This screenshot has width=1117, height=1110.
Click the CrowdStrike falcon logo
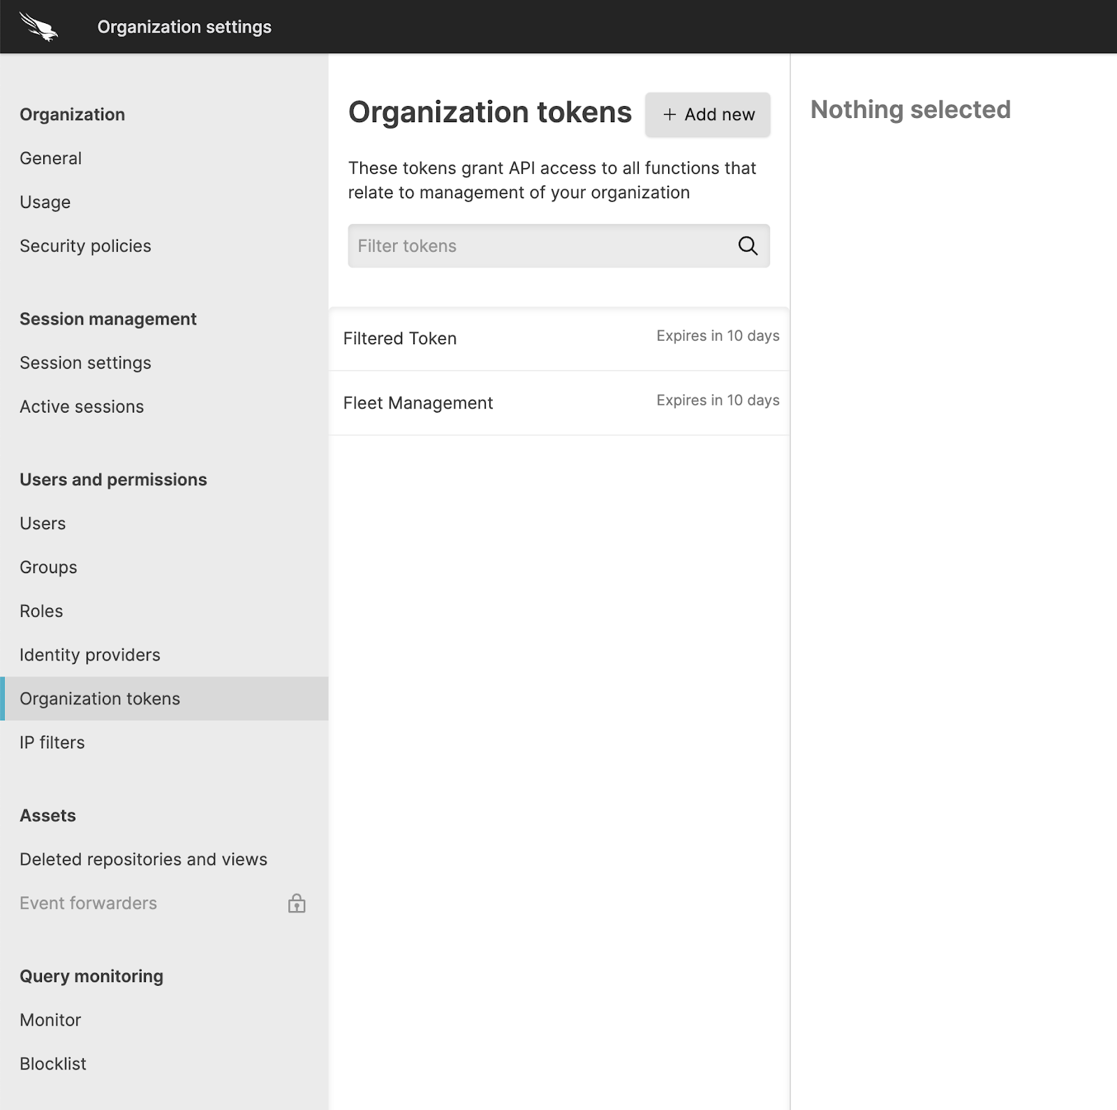pyautogui.click(x=38, y=27)
